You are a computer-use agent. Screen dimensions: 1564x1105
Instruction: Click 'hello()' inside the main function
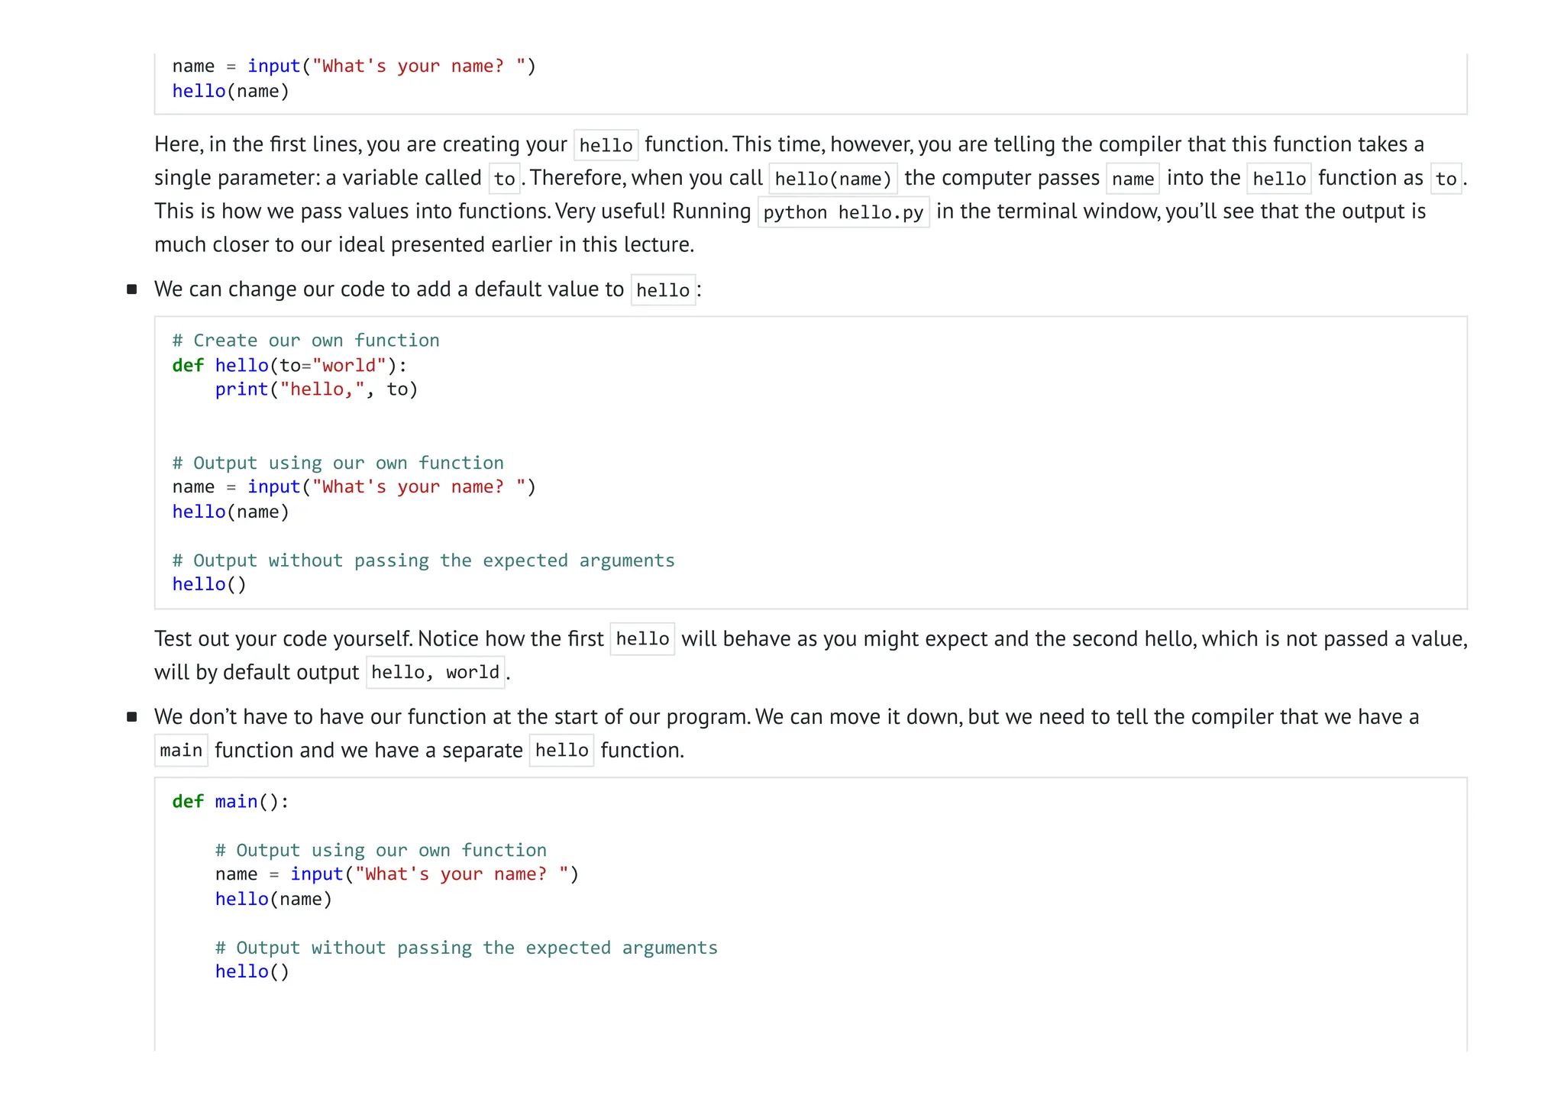coord(252,971)
